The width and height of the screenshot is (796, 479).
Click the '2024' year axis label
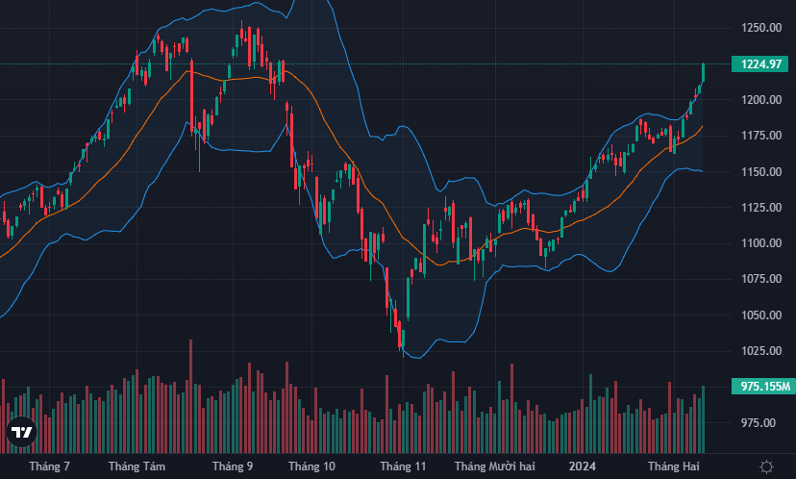tap(581, 466)
